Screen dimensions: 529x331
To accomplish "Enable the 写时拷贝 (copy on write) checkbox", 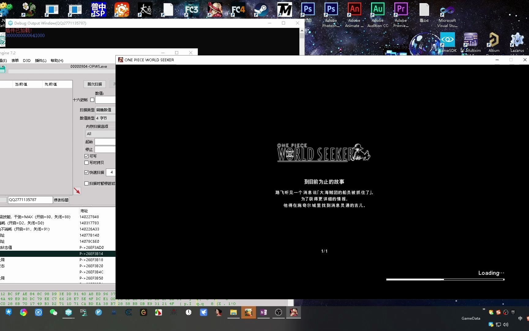I will [x=87, y=163].
